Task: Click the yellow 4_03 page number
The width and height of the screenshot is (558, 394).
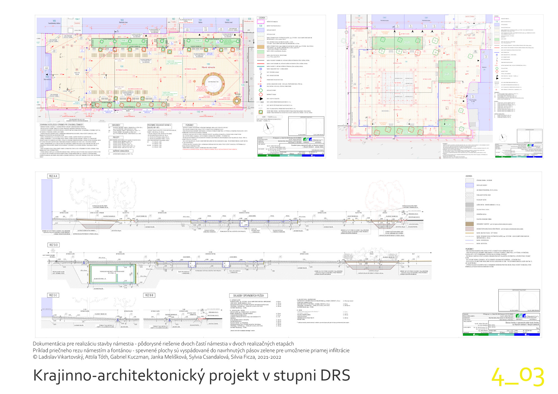Action: tap(517, 377)
